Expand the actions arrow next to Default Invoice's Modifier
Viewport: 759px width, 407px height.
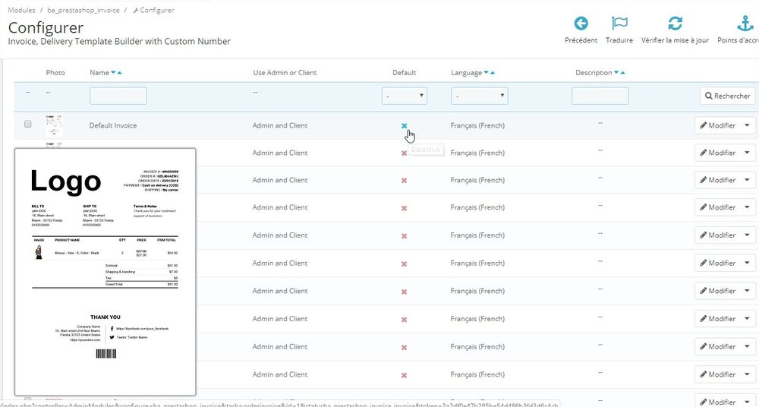pos(748,125)
